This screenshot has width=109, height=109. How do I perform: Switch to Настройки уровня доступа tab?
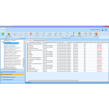tap(39, 40)
